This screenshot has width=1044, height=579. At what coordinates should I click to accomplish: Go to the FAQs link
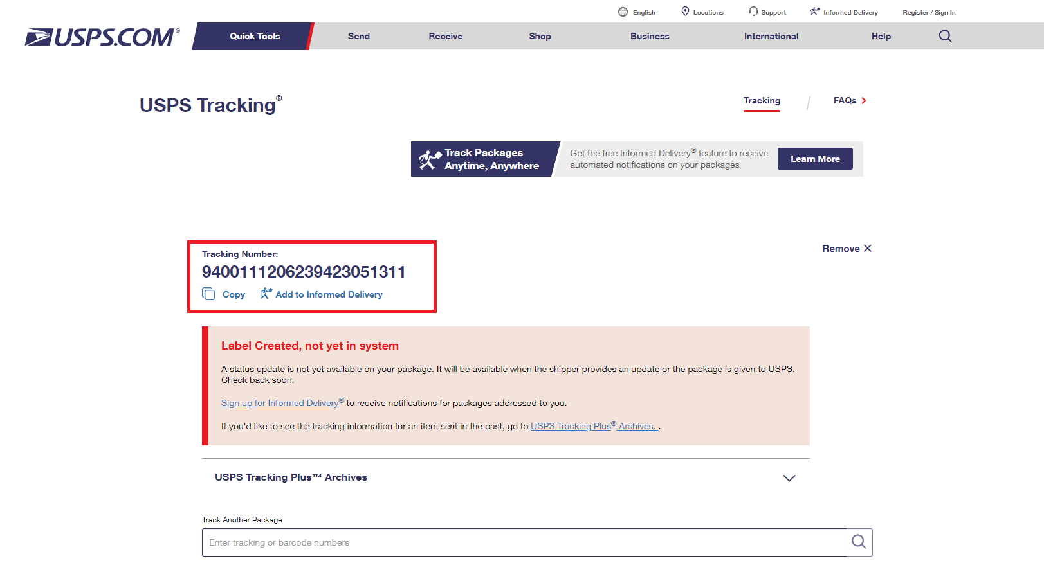click(x=845, y=100)
